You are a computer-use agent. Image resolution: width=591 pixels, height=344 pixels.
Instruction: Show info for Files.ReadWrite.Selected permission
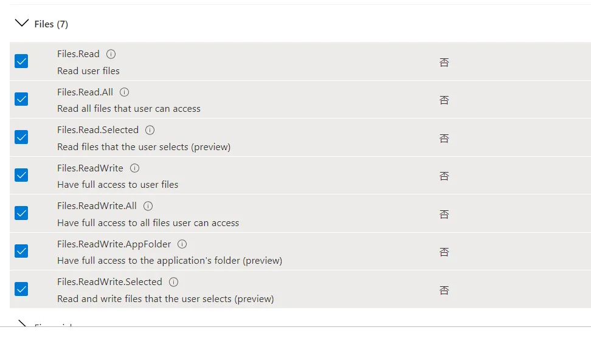click(x=174, y=282)
